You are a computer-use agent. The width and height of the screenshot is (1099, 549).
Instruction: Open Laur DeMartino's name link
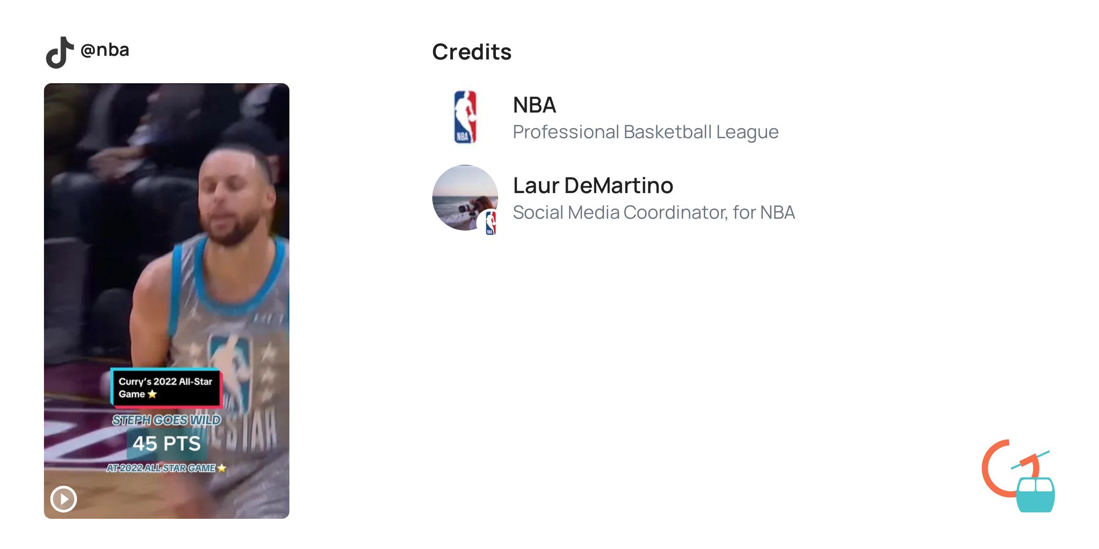pos(593,186)
